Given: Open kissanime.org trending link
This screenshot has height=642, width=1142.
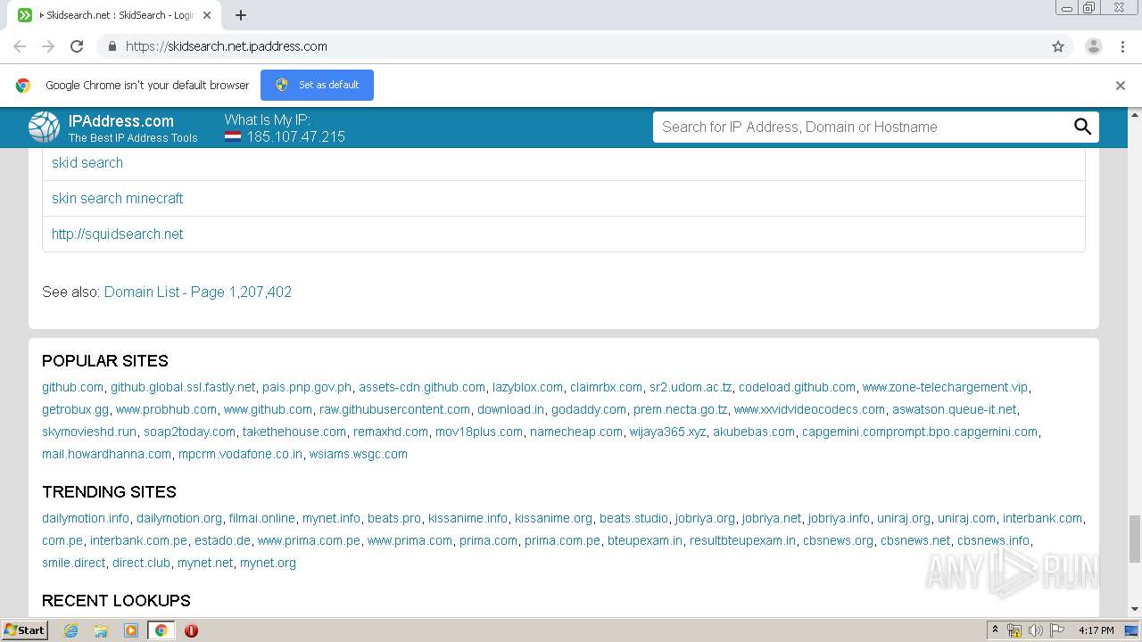Looking at the screenshot, I should [553, 518].
